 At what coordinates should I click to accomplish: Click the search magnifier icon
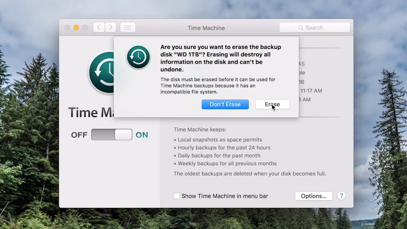(x=301, y=28)
